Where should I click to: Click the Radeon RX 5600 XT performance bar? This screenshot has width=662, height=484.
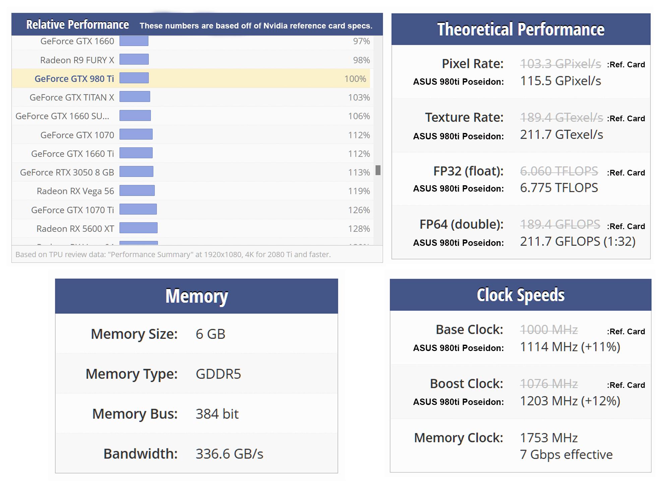click(x=138, y=228)
